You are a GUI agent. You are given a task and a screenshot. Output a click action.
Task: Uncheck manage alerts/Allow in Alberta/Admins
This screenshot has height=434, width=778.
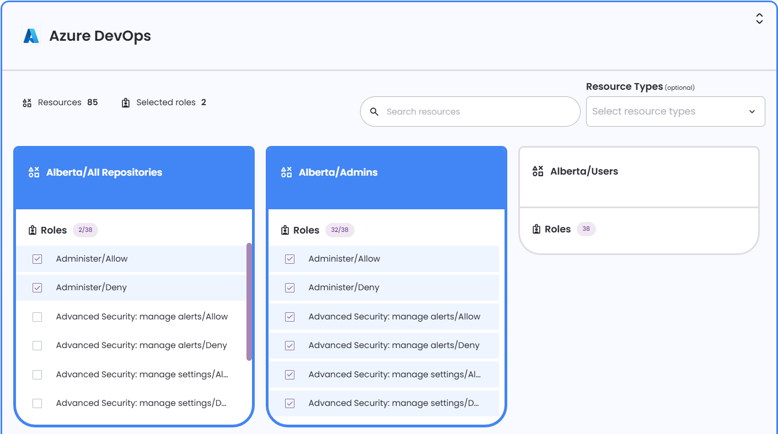[289, 317]
